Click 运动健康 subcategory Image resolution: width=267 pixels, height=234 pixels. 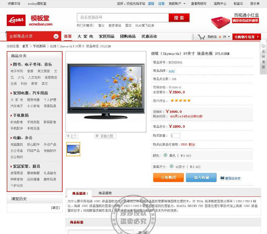click(x=33, y=179)
